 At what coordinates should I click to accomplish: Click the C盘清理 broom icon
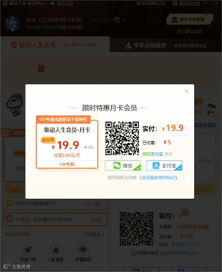tap(56, 250)
